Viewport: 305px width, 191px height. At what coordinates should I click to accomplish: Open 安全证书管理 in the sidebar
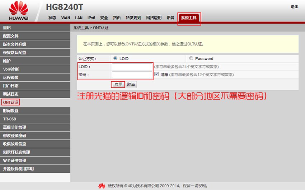35,161
